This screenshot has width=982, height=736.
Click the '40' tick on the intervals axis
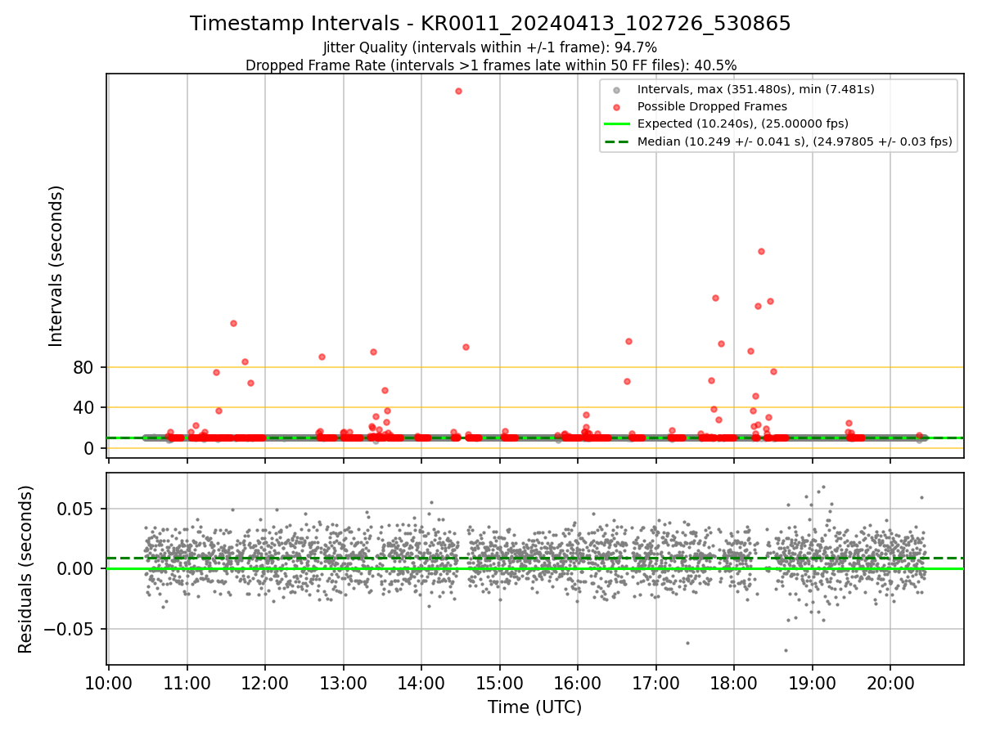coord(83,408)
